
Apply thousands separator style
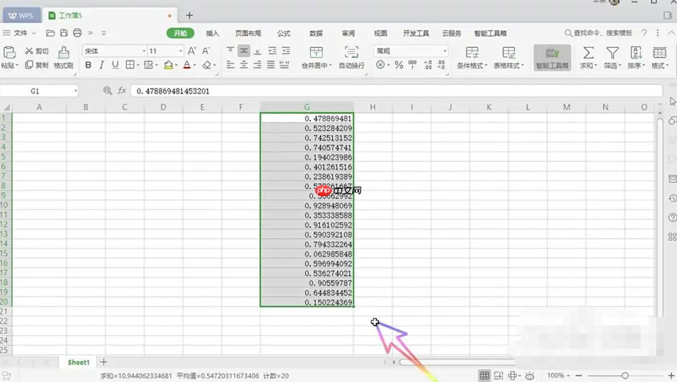point(412,65)
